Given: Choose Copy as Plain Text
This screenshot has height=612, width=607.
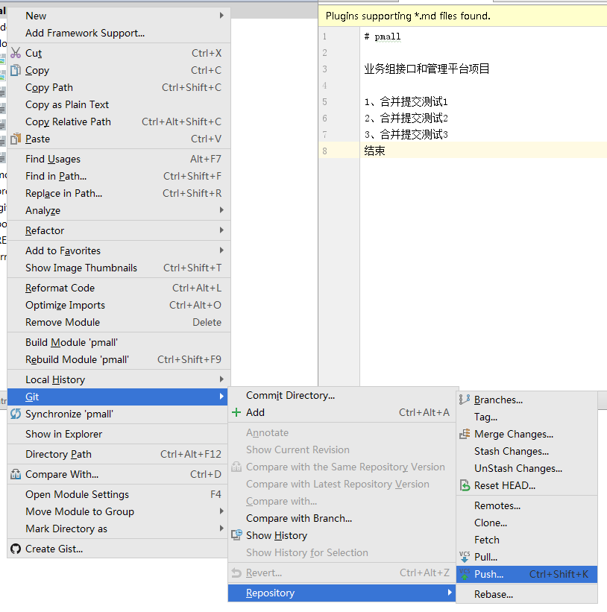Looking at the screenshot, I should [x=119, y=104].
